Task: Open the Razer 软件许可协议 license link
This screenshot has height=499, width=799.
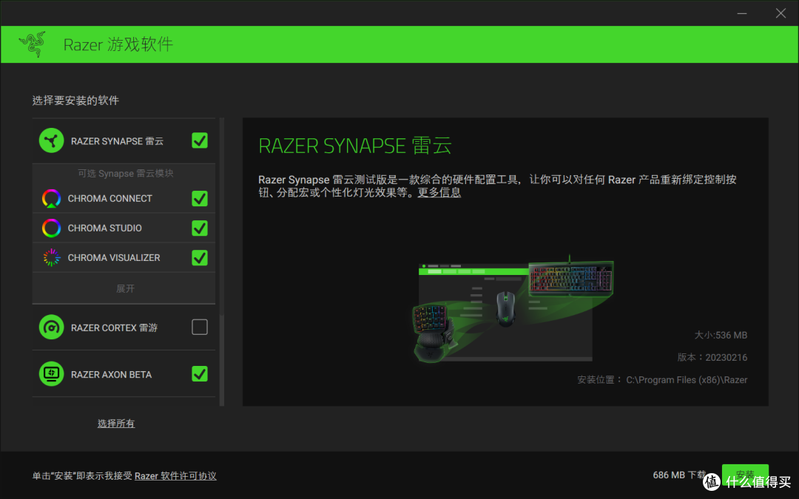Action: pyautogui.click(x=175, y=475)
